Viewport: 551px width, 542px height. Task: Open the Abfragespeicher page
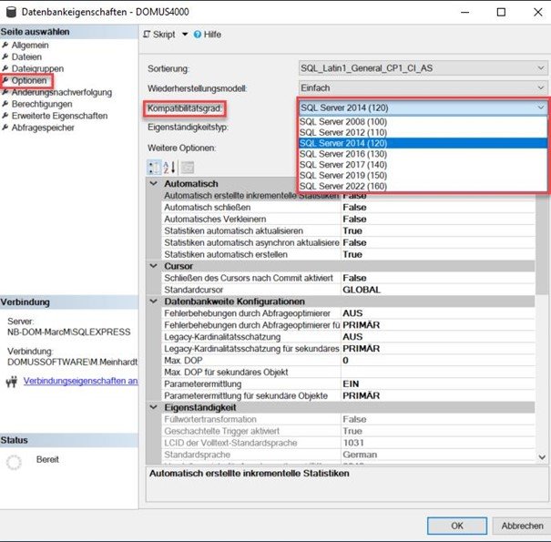coord(43,128)
